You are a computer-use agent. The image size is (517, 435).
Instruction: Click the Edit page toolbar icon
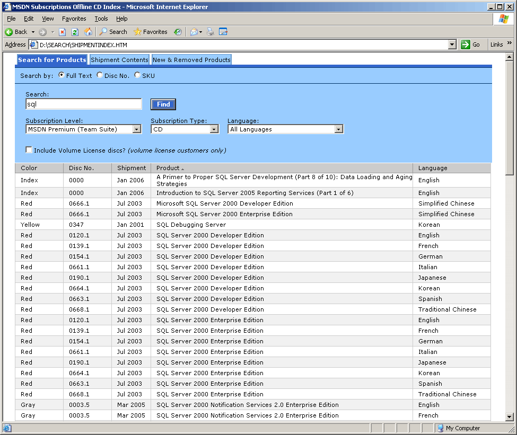[x=223, y=32]
